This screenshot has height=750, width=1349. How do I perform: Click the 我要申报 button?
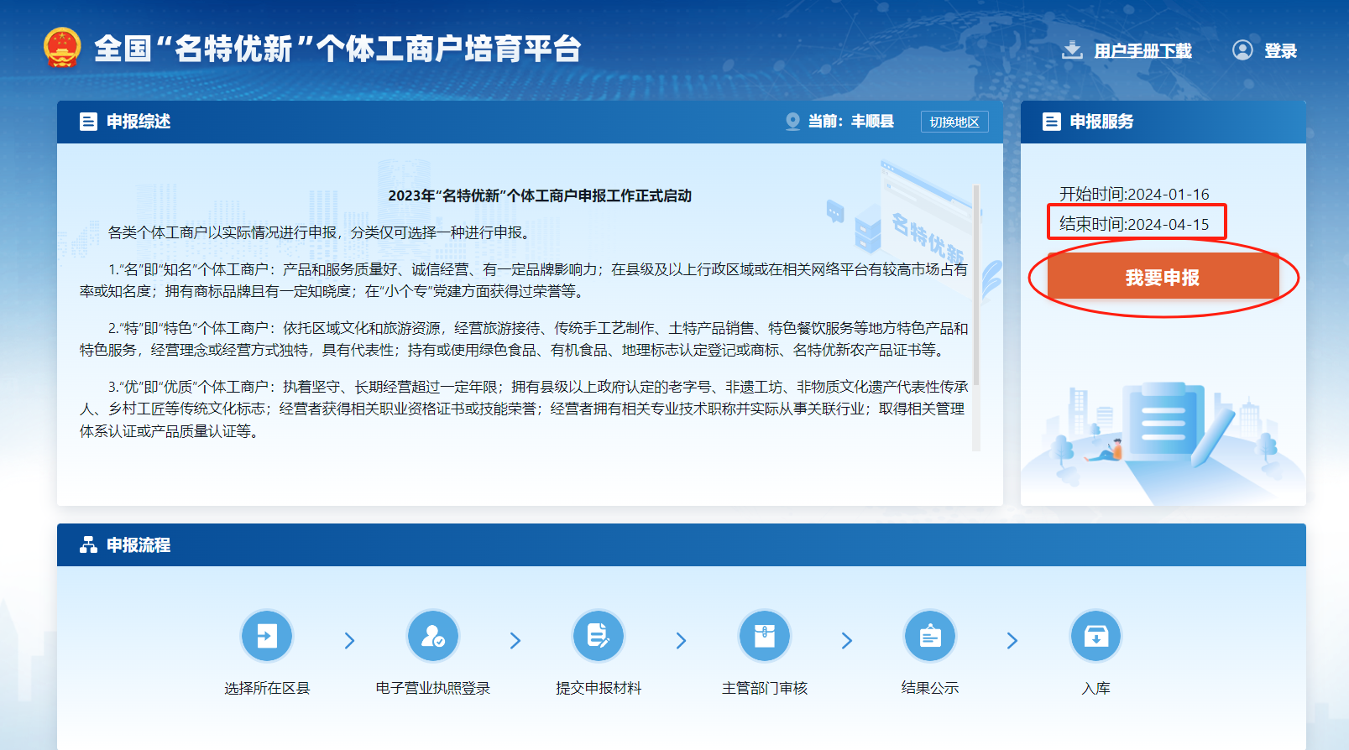1163,277
